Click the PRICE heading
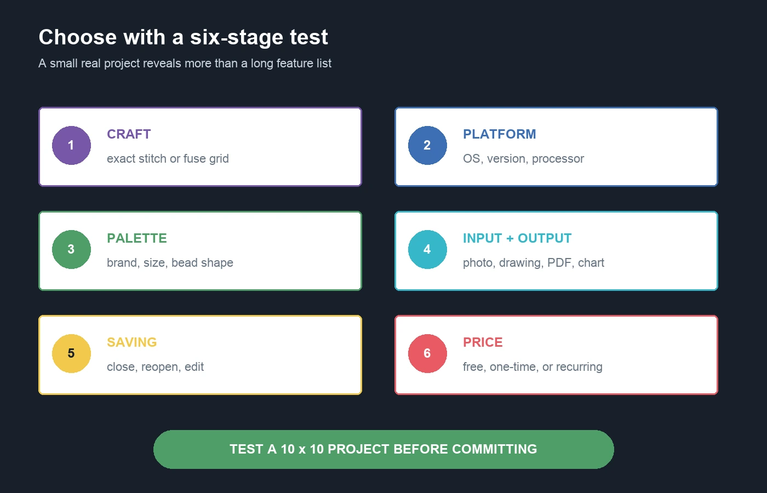Viewport: 767px width, 493px height. (x=483, y=342)
